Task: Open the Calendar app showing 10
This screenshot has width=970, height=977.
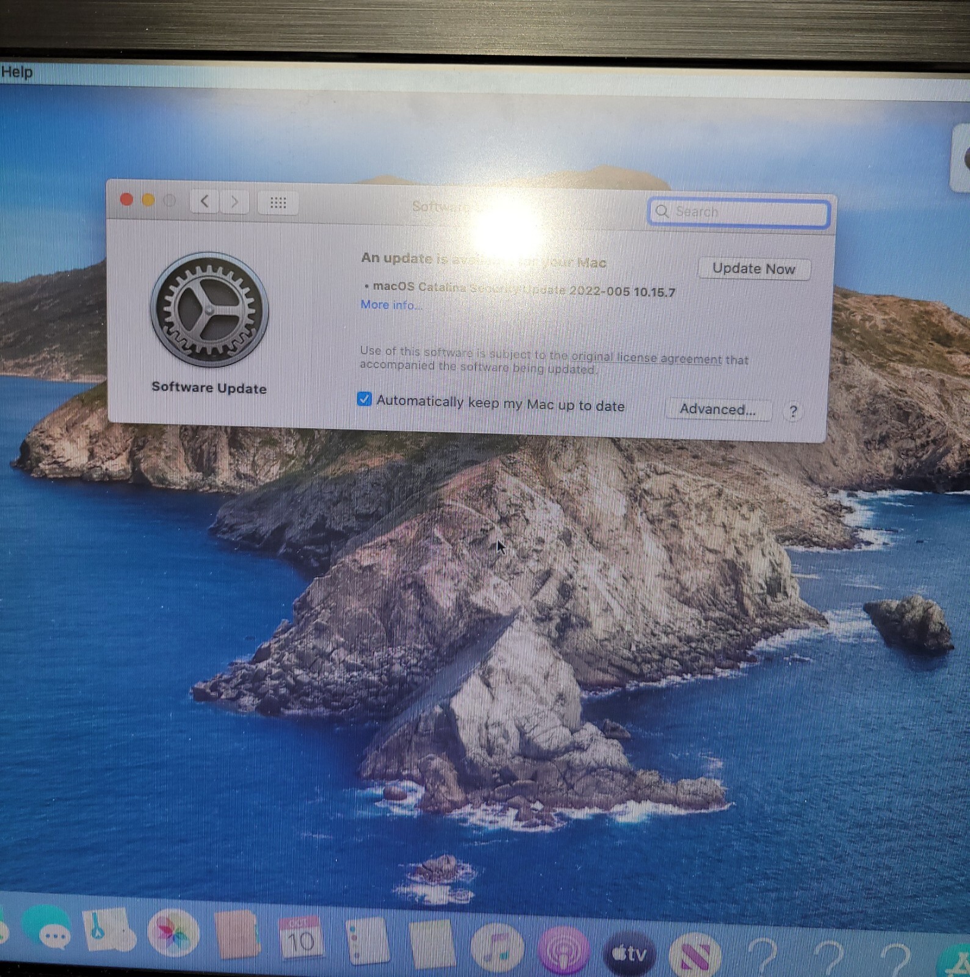Action: pyautogui.click(x=300, y=938)
